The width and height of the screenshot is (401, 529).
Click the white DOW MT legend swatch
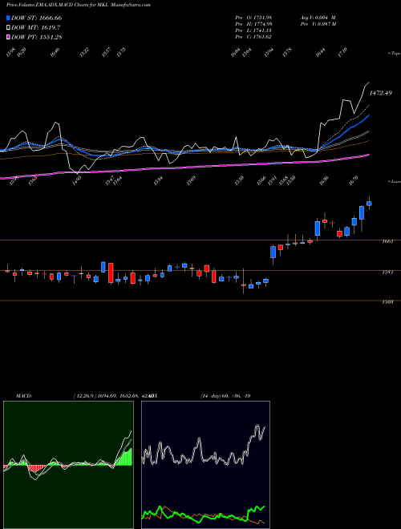point(8,27)
